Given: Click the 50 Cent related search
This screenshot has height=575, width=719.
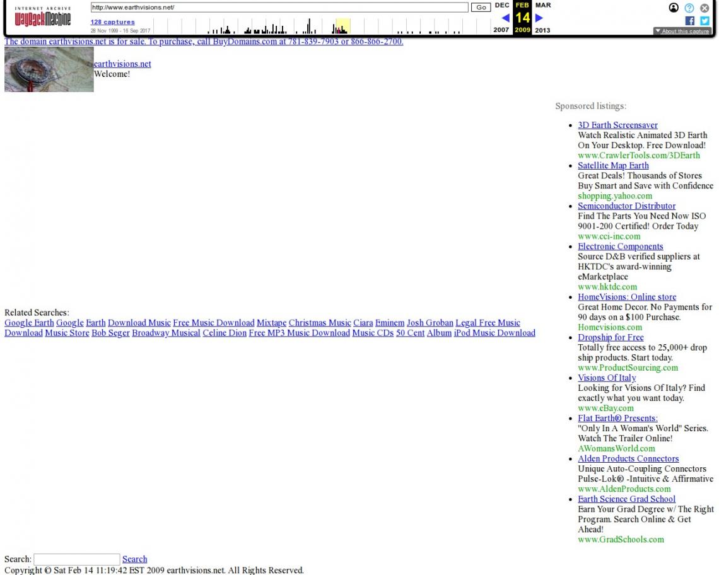Looking at the screenshot, I should (411, 333).
